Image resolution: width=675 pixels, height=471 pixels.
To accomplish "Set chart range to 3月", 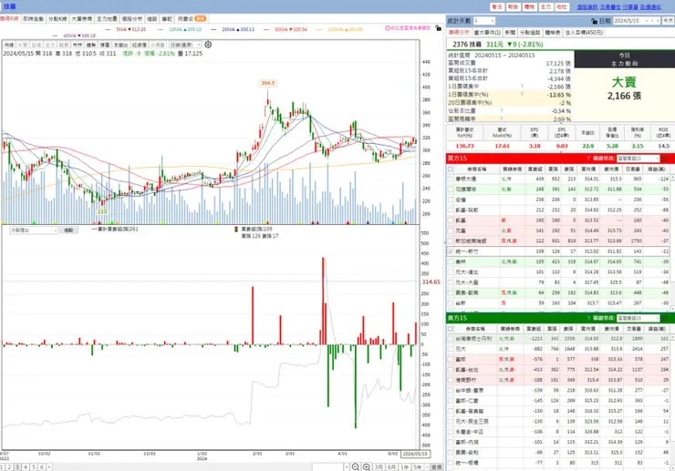I will (x=379, y=467).
